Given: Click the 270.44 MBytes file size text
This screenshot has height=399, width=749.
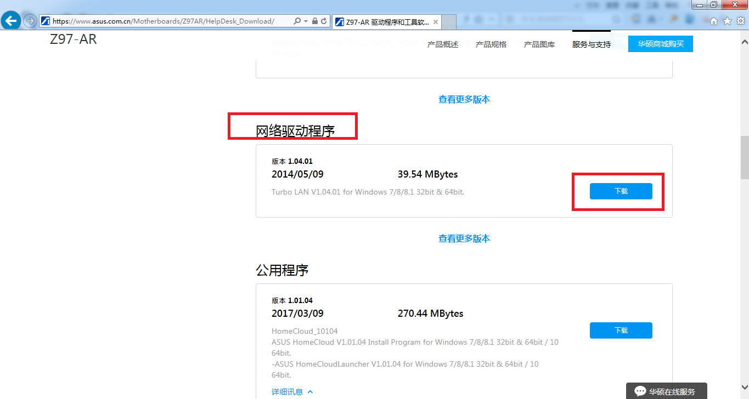Looking at the screenshot, I should point(431,314).
